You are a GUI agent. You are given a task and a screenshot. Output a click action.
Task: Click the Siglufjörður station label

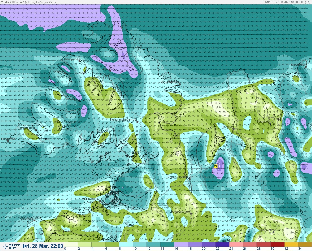point(298,65)
